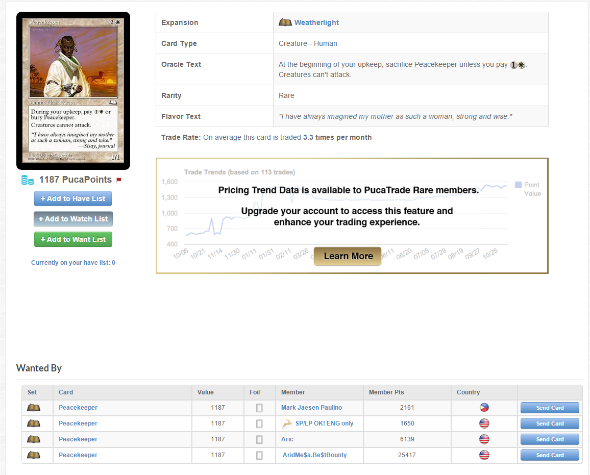Click the Weatherlight expansion book icon
The width and height of the screenshot is (590, 475).
[285, 22]
